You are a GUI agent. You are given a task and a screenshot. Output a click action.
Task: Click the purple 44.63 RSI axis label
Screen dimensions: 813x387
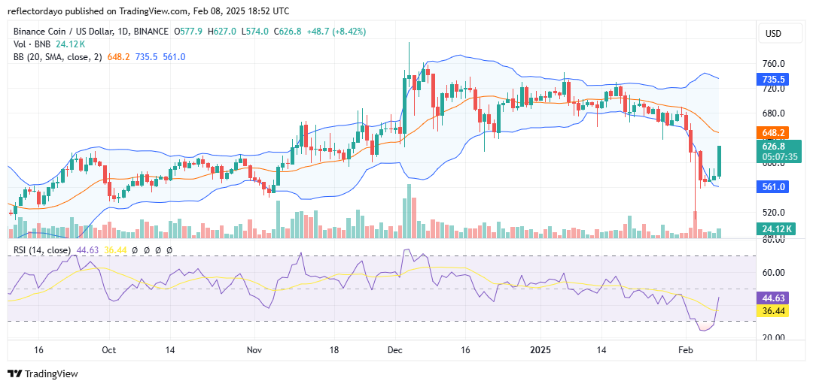(x=773, y=298)
